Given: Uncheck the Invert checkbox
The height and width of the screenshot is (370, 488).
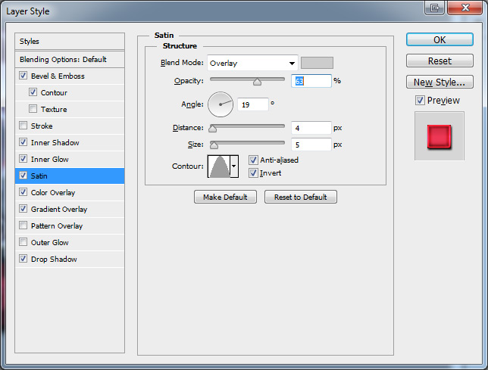Looking at the screenshot, I should [253, 173].
